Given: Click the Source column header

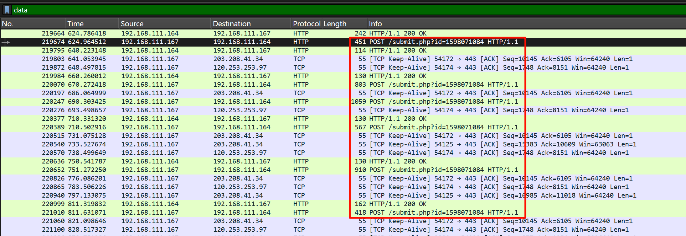Looking at the screenshot, I should tap(164, 24).
